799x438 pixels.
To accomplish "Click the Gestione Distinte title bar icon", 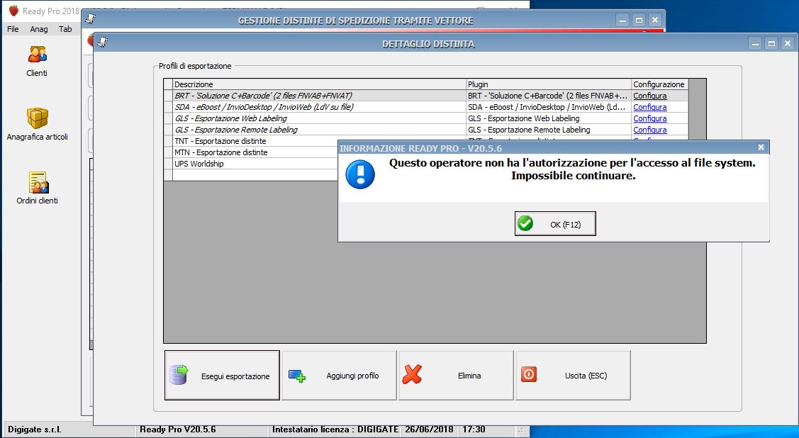I will (90, 19).
